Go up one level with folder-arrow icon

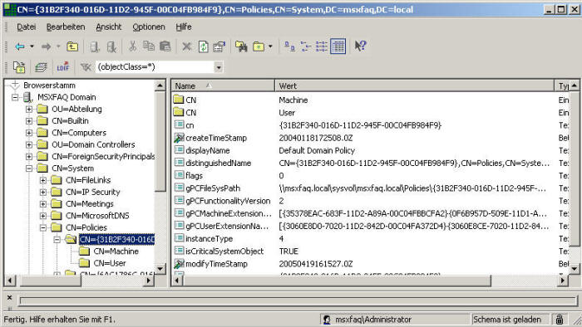point(72,46)
